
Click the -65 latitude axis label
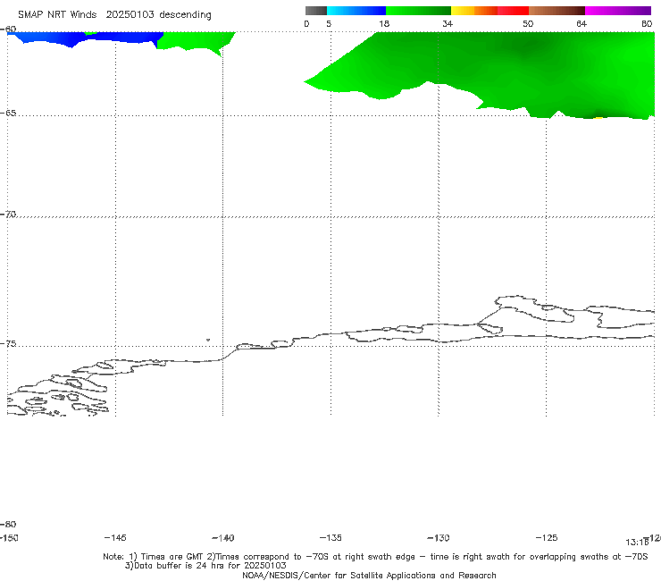[x=8, y=114]
